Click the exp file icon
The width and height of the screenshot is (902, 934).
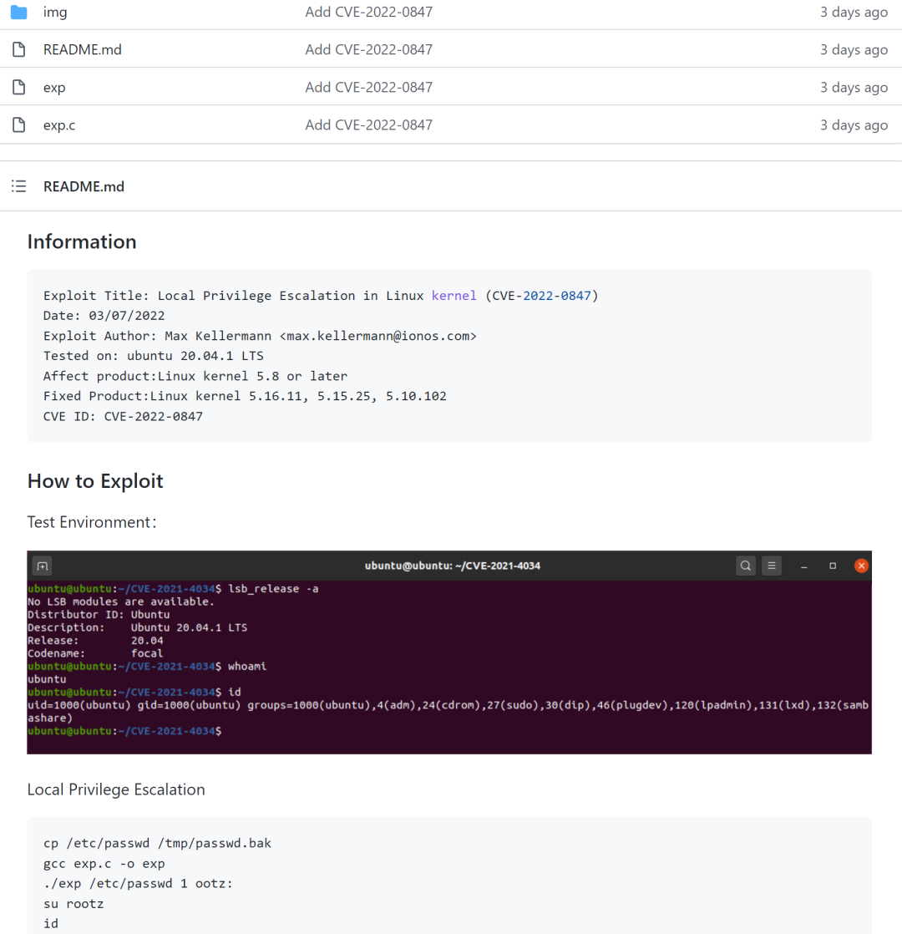coord(19,87)
